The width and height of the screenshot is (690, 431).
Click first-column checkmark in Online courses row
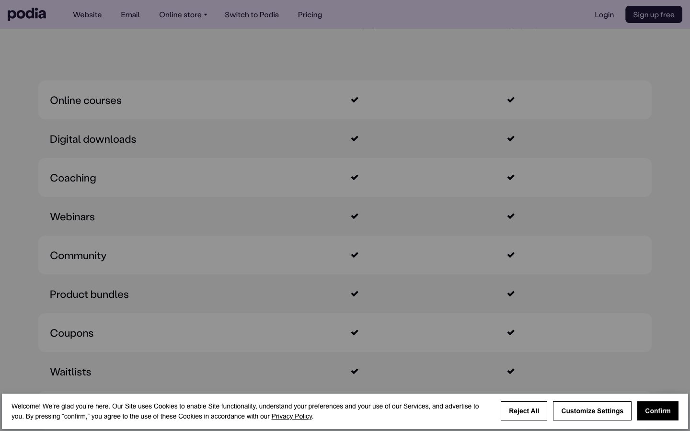click(355, 100)
